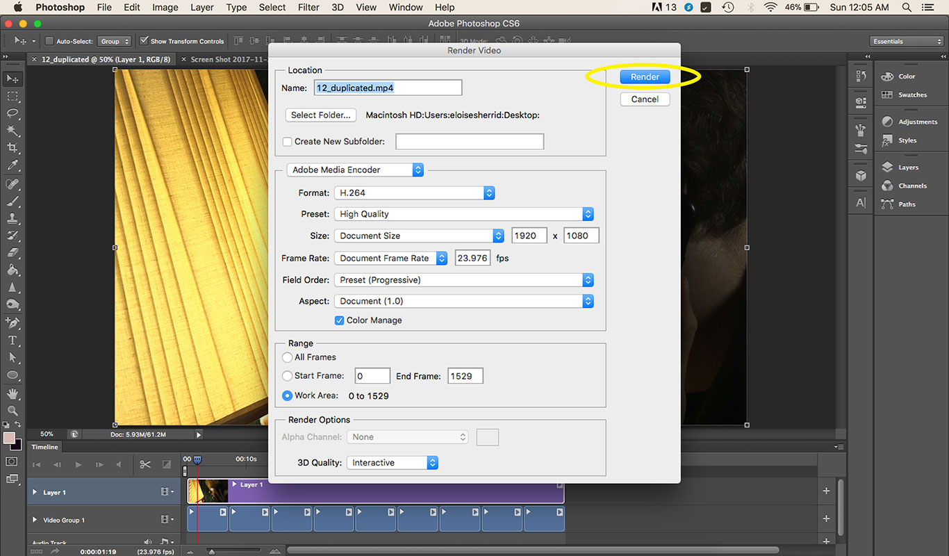This screenshot has height=556, width=949.
Task: Open the Swatches panel icon
Action: pyautogui.click(x=887, y=95)
